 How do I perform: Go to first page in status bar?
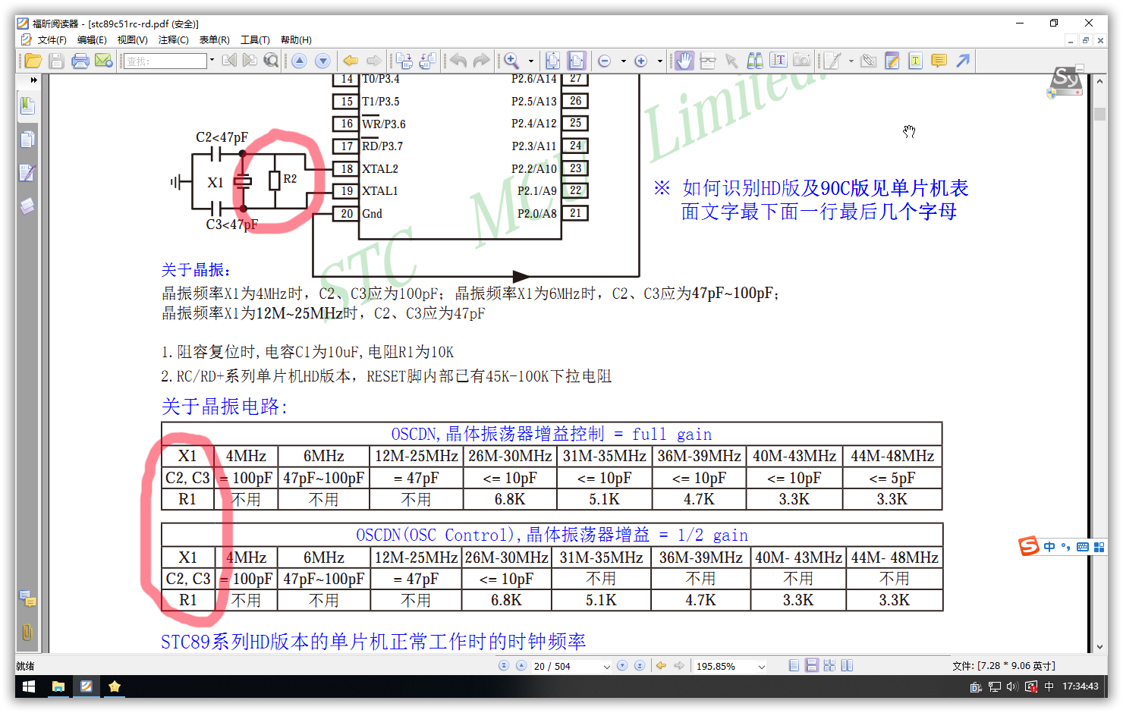[x=503, y=666]
